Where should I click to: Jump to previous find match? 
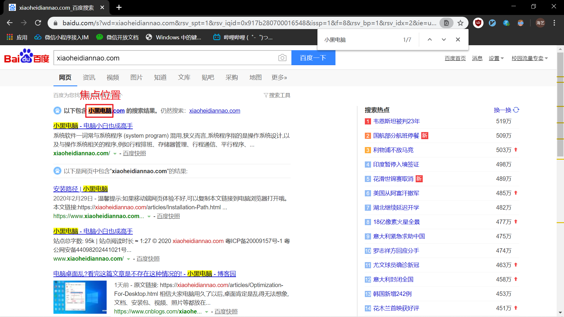[x=430, y=40]
